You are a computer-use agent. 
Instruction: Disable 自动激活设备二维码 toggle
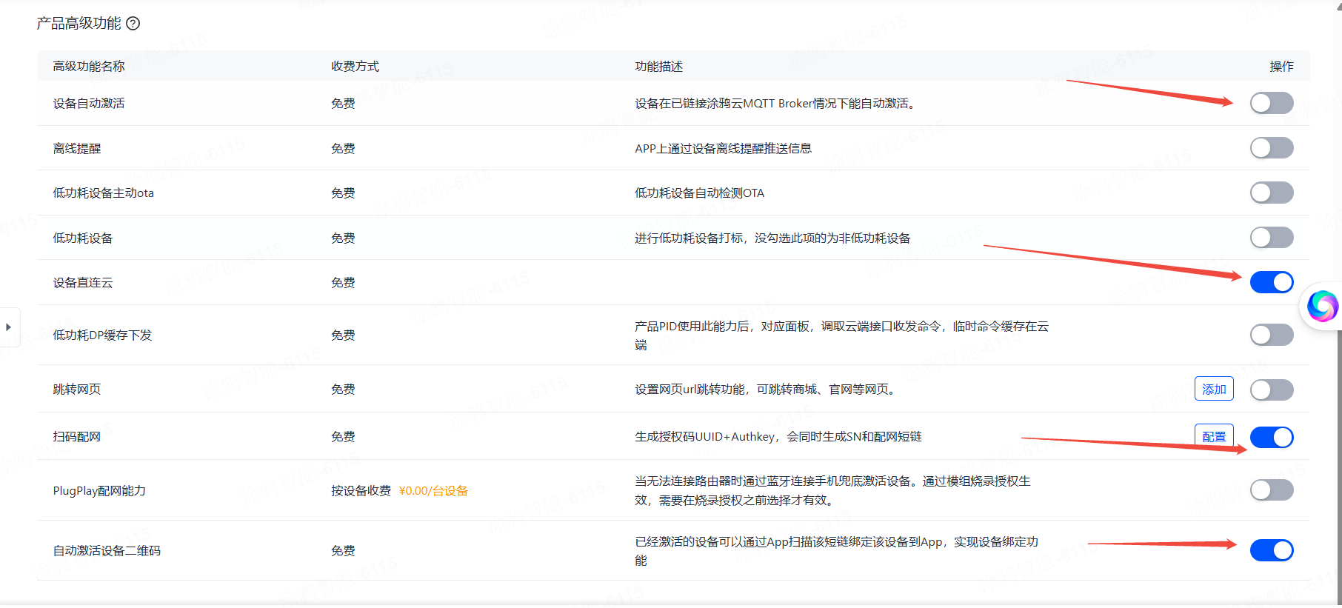click(x=1271, y=550)
